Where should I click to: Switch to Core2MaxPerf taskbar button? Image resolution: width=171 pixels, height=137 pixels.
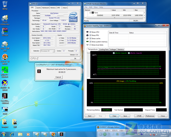[61, 134]
